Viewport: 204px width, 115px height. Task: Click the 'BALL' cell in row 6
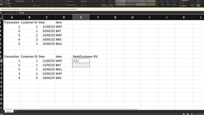tap(64, 44)
